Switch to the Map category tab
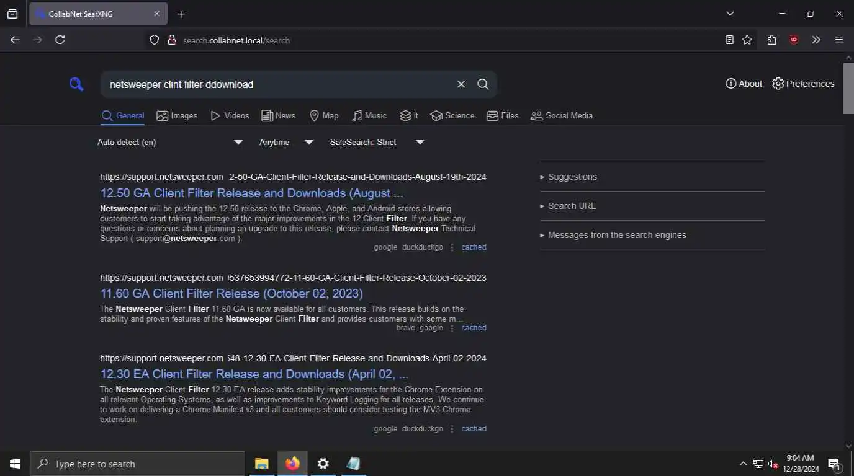854x476 pixels. coord(324,116)
